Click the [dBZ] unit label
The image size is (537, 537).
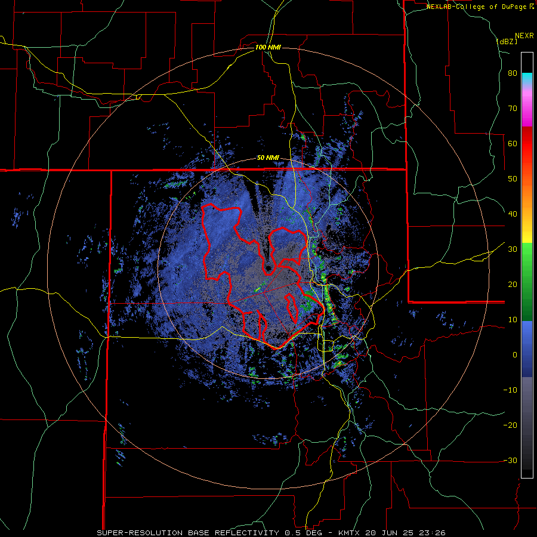tap(507, 42)
